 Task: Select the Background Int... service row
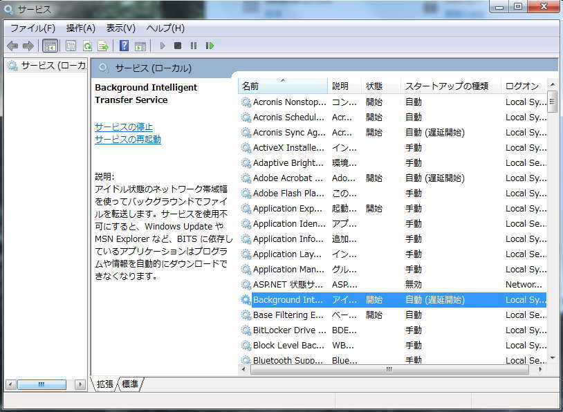[393, 300]
